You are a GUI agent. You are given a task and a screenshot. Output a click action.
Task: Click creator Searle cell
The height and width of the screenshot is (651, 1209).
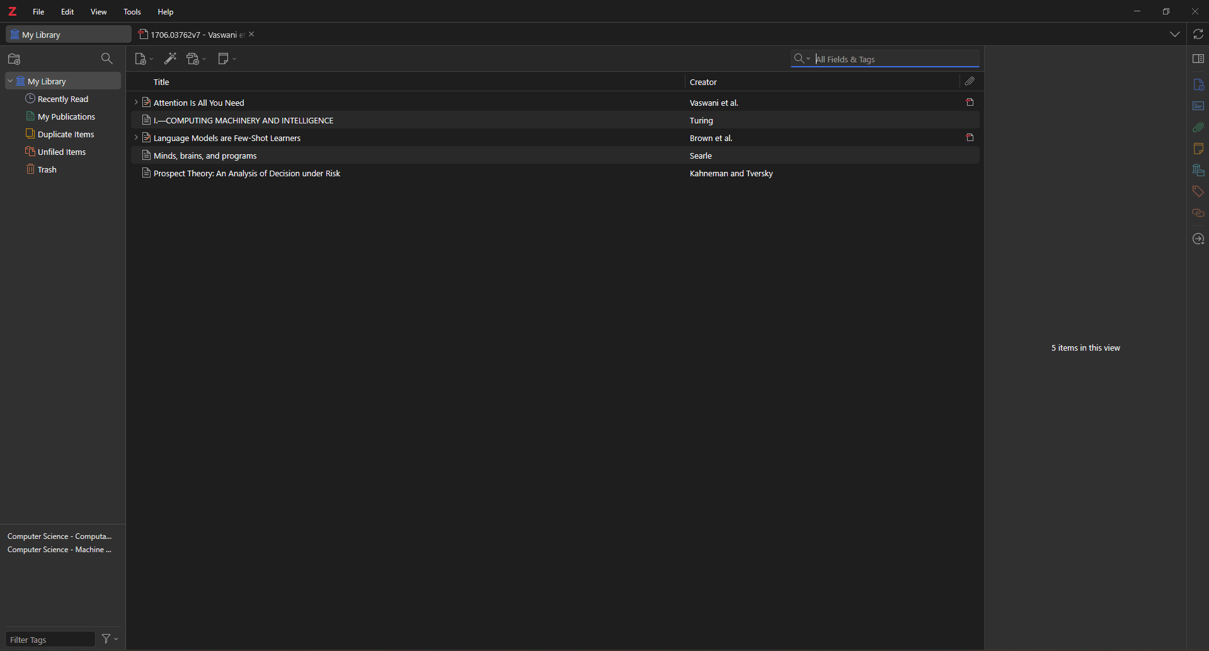pyautogui.click(x=701, y=156)
